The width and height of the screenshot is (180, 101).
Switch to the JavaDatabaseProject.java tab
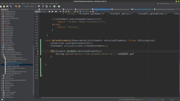[121, 9]
